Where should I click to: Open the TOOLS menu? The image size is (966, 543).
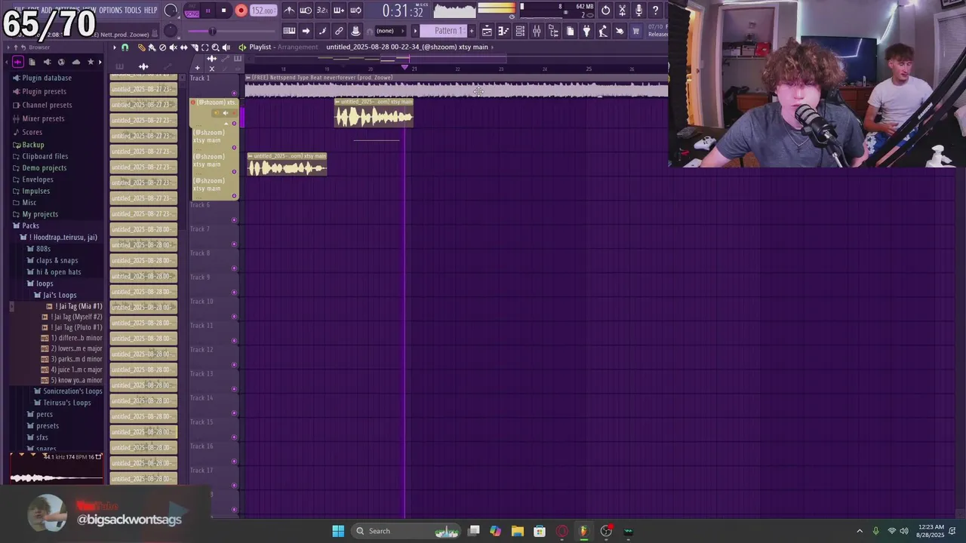tap(132, 10)
